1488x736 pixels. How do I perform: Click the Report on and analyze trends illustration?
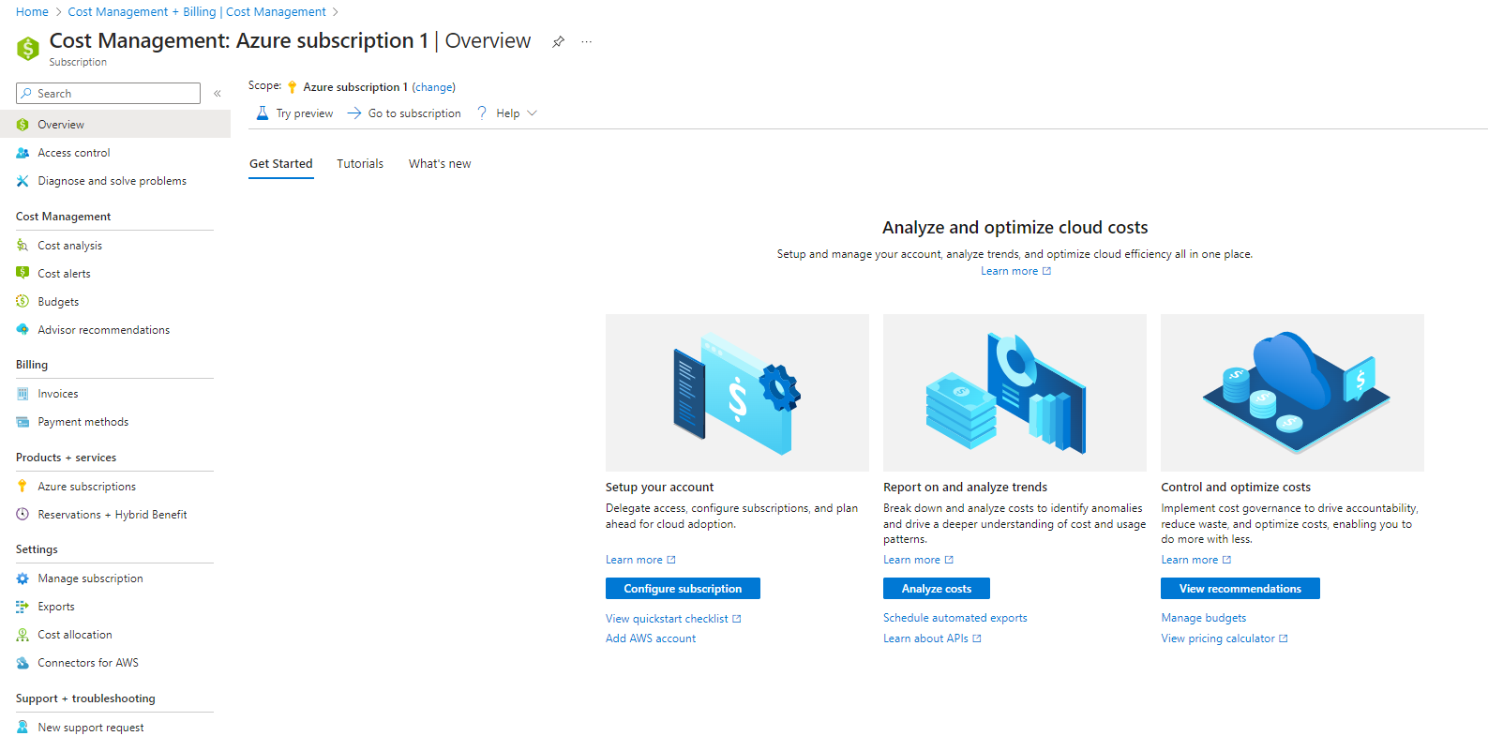[1015, 393]
